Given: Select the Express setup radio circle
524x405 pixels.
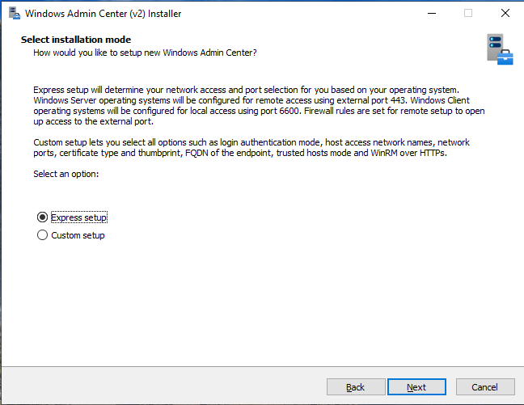Looking at the screenshot, I should click(42, 217).
